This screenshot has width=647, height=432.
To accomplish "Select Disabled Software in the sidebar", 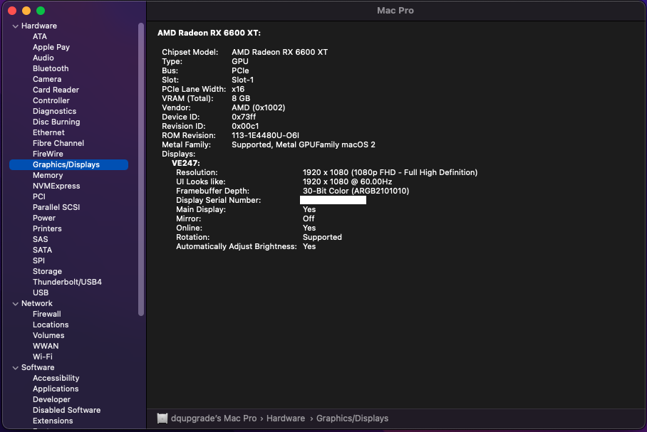I will [x=66, y=410].
